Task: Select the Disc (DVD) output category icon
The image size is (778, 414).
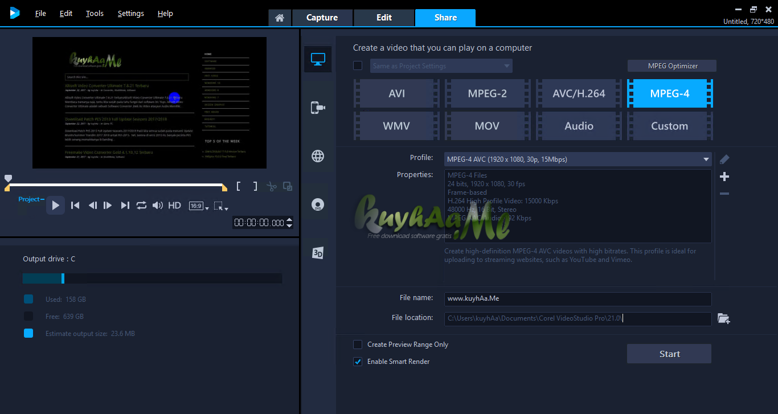Action: point(318,205)
